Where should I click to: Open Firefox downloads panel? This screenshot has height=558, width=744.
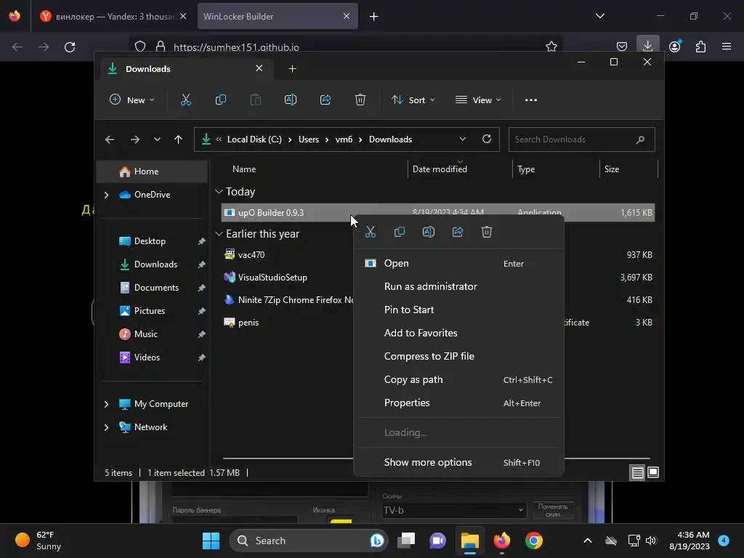647,46
